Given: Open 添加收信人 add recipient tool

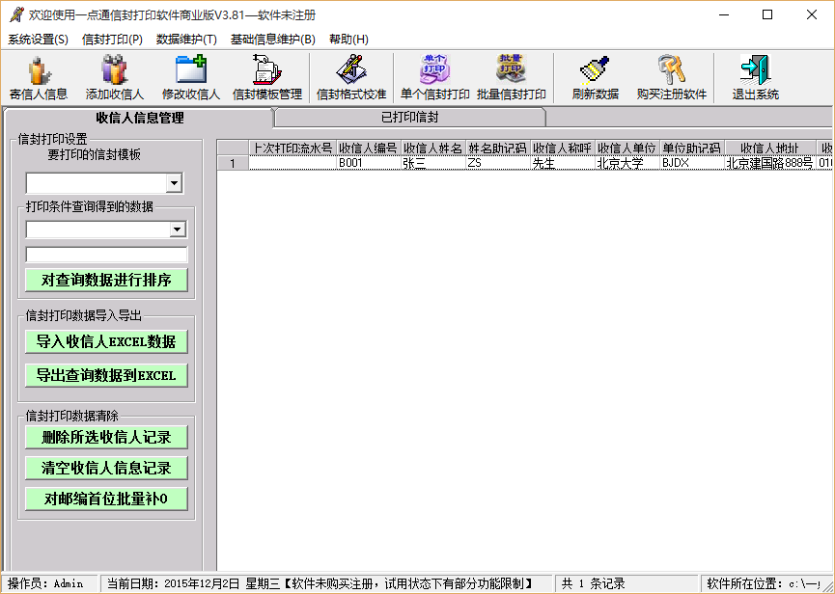Looking at the screenshot, I should (114, 77).
